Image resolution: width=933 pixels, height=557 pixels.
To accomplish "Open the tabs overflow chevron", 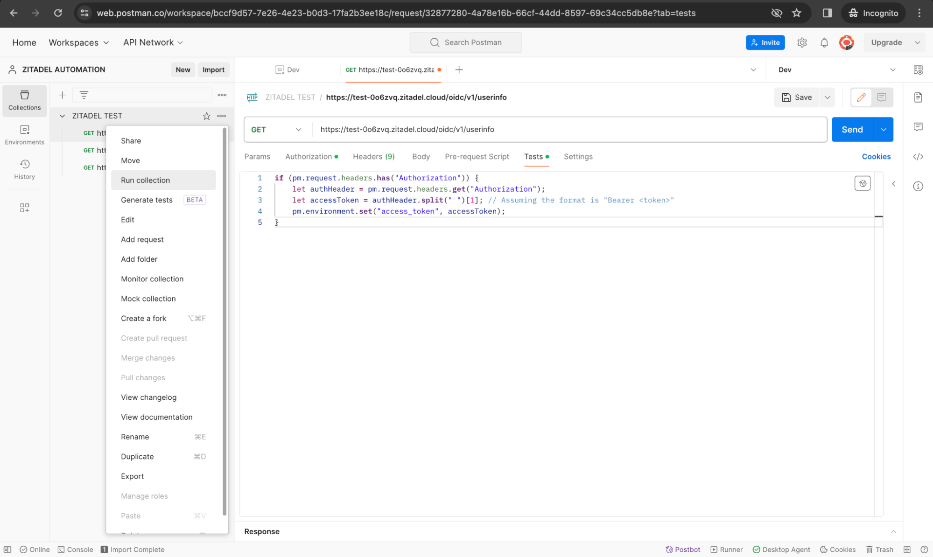I will coord(753,70).
